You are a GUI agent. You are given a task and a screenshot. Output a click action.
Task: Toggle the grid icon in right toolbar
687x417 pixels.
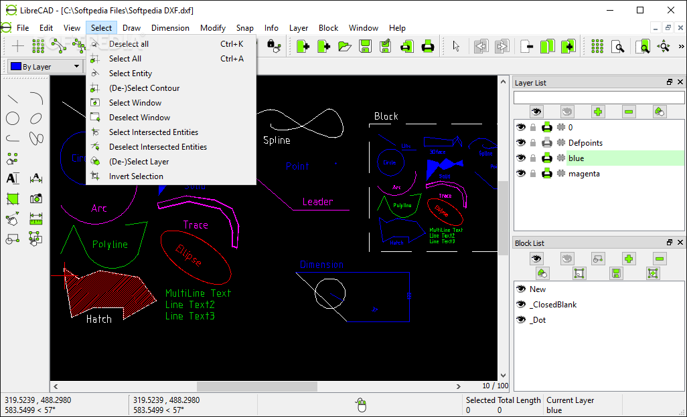597,46
